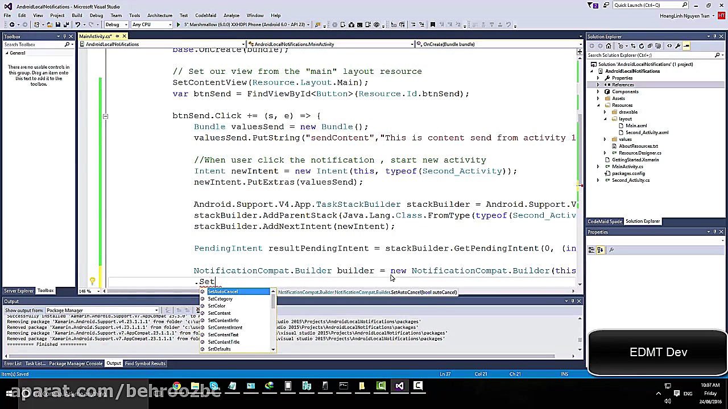Expand the drawable folder node
The height and width of the screenshot is (409, 728).
(605, 112)
